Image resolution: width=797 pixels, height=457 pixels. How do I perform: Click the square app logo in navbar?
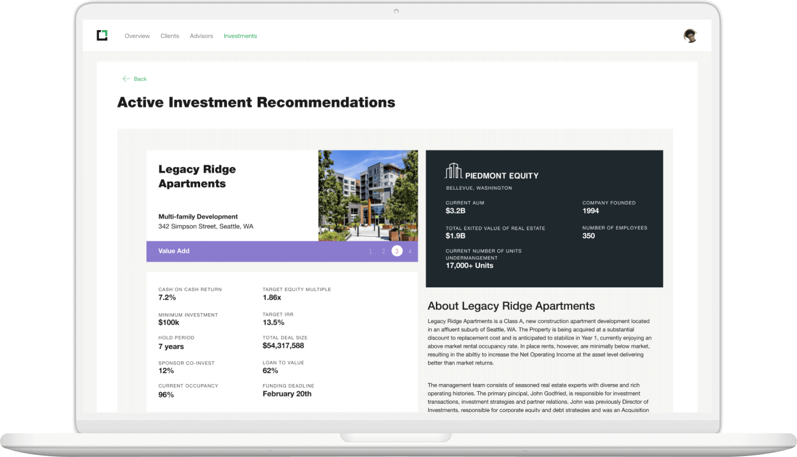pos(102,35)
